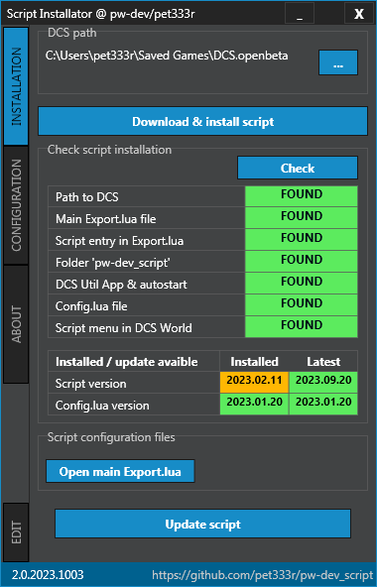The image size is (377, 587).
Task: Select the 'Script entry in Export.lua' row label
Action: click(x=119, y=240)
